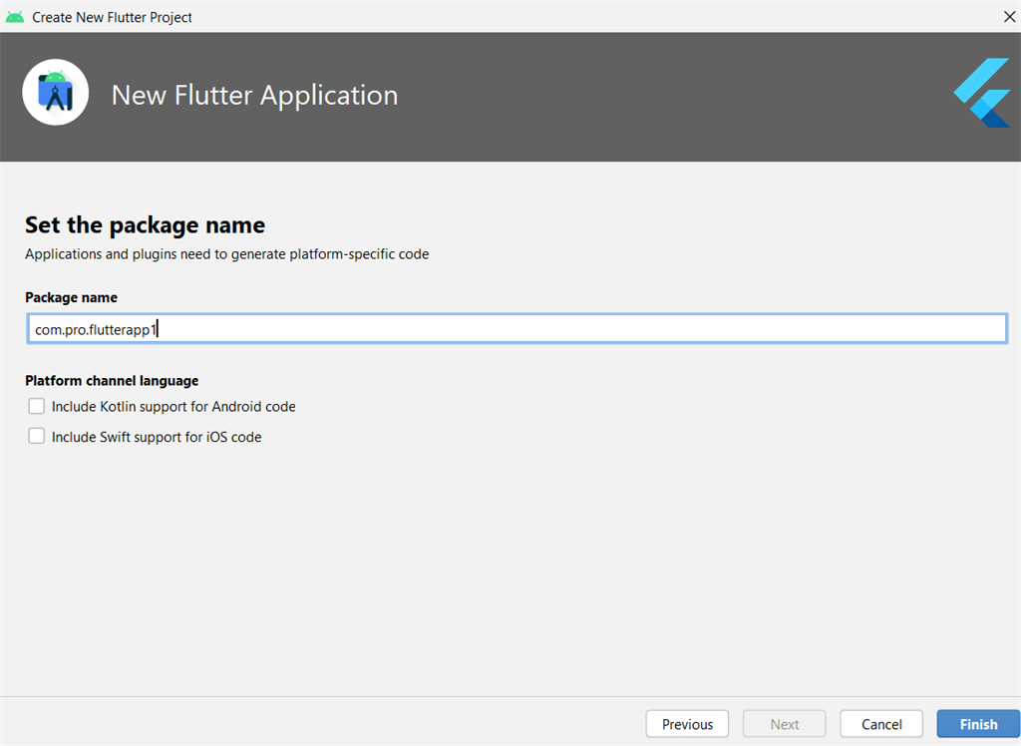Click the 'Package name' field label

(x=71, y=297)
